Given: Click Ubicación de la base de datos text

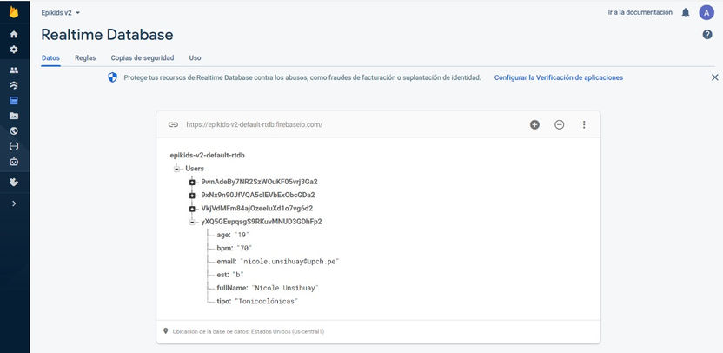Looking at the screenshot, I should pyautogui.click(x=249, y=331).
